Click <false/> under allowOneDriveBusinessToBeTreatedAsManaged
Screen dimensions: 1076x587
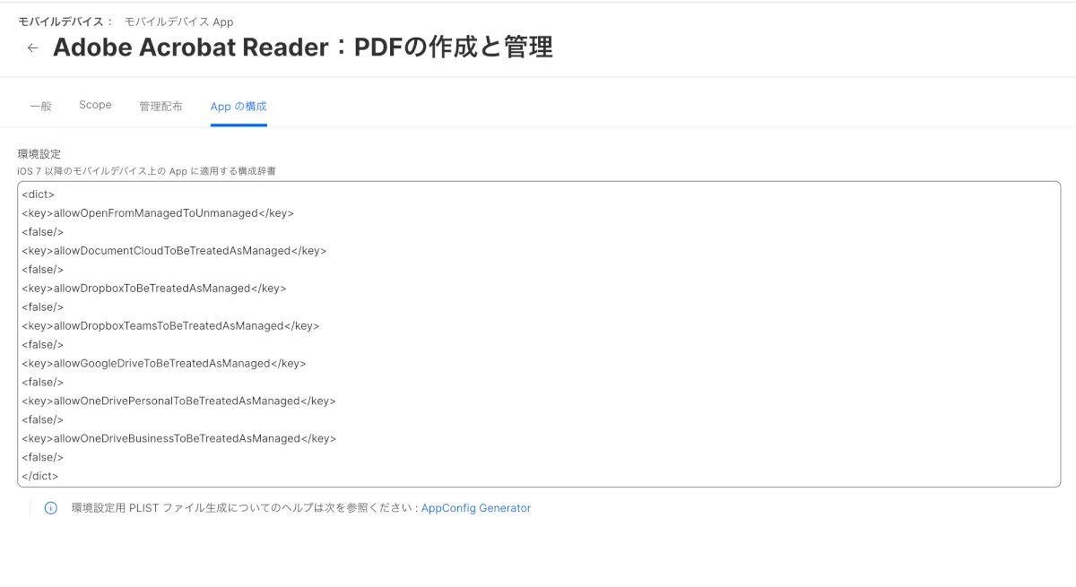point(43,458)
